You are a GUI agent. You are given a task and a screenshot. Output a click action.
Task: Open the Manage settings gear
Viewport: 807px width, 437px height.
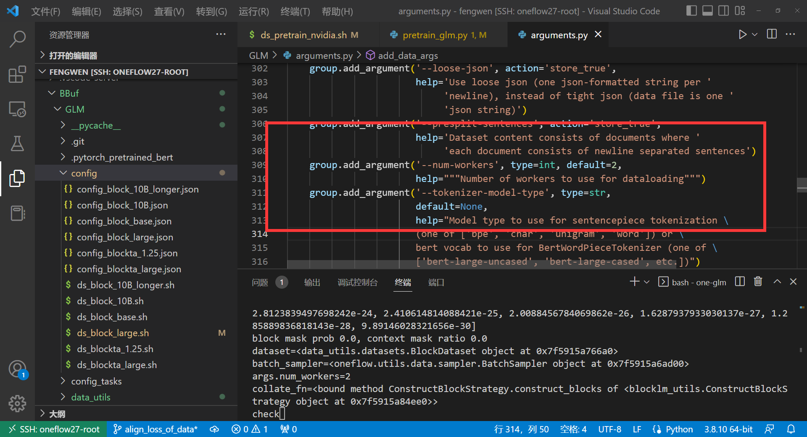(17, 404)
